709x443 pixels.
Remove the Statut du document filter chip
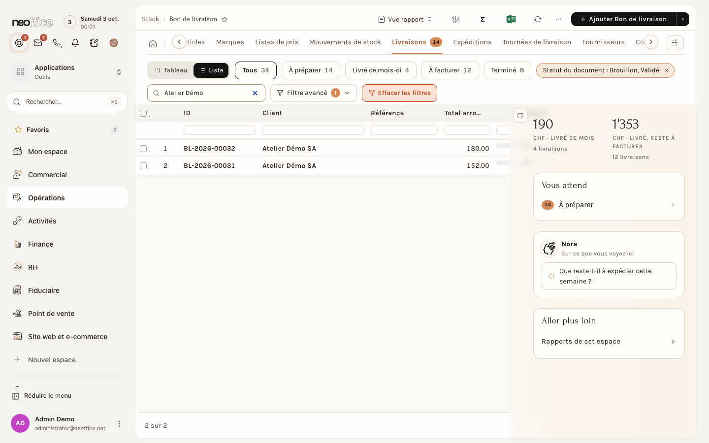tap(667, 70)
